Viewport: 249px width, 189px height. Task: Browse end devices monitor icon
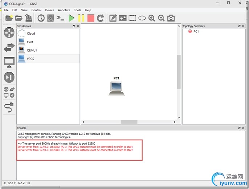pyautogui.click(x=9, y=62)
